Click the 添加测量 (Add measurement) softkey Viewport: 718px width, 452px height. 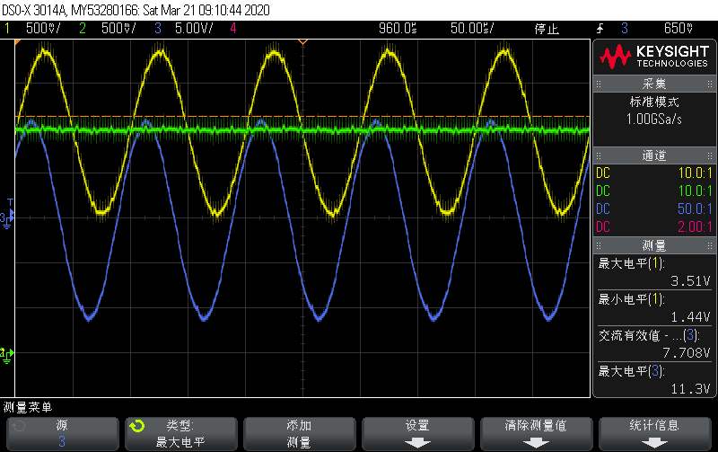tap(299, 434)
